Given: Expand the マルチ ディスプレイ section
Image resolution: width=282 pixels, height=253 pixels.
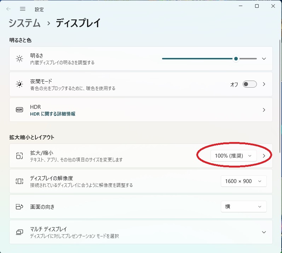Looking at the screenshot, I should [x=264, y=232].
